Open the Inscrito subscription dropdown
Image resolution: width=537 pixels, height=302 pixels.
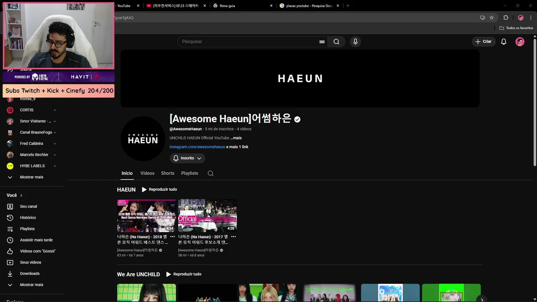(x=187, y=158)
